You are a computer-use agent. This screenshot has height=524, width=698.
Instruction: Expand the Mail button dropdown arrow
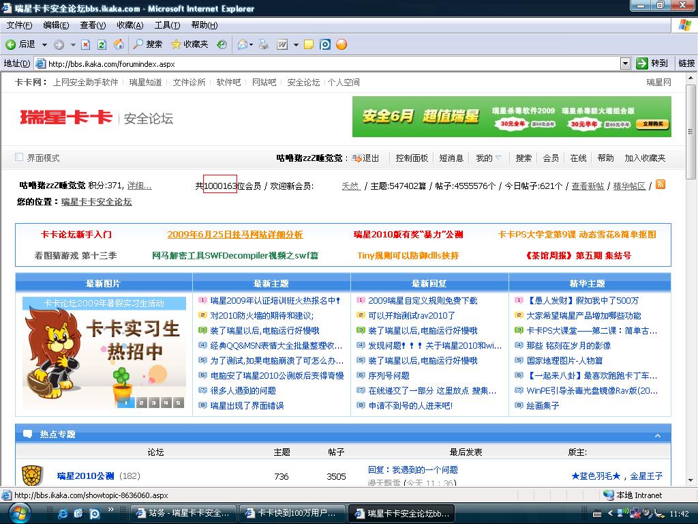251,44
